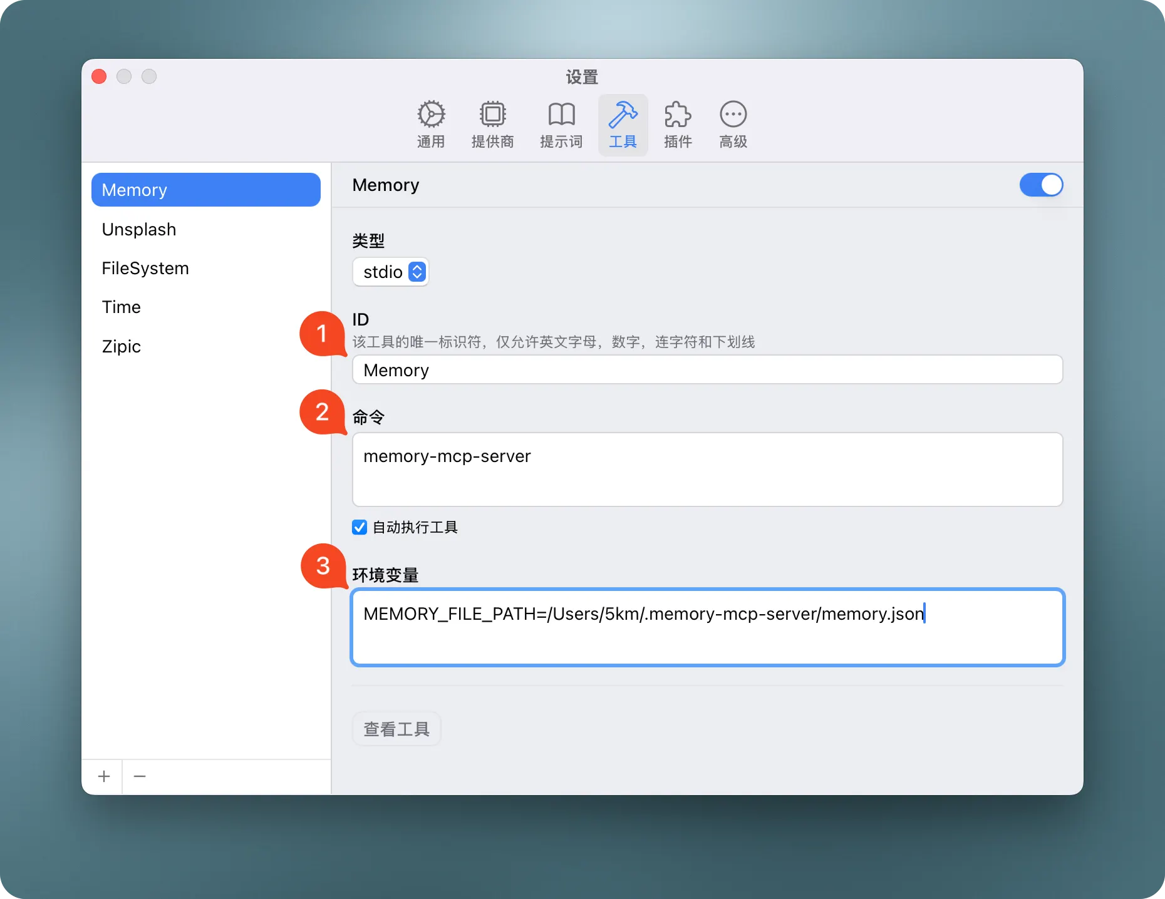The height and width of the screenshot is (899, 1165).
Task: Toggle the Memory tool switch off
Action: coord(1041,185)
